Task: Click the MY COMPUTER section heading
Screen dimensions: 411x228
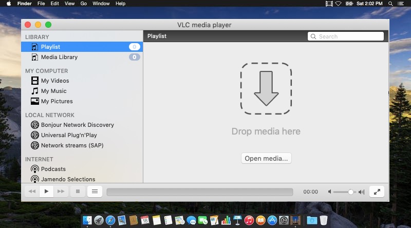Action: [46, 71]
